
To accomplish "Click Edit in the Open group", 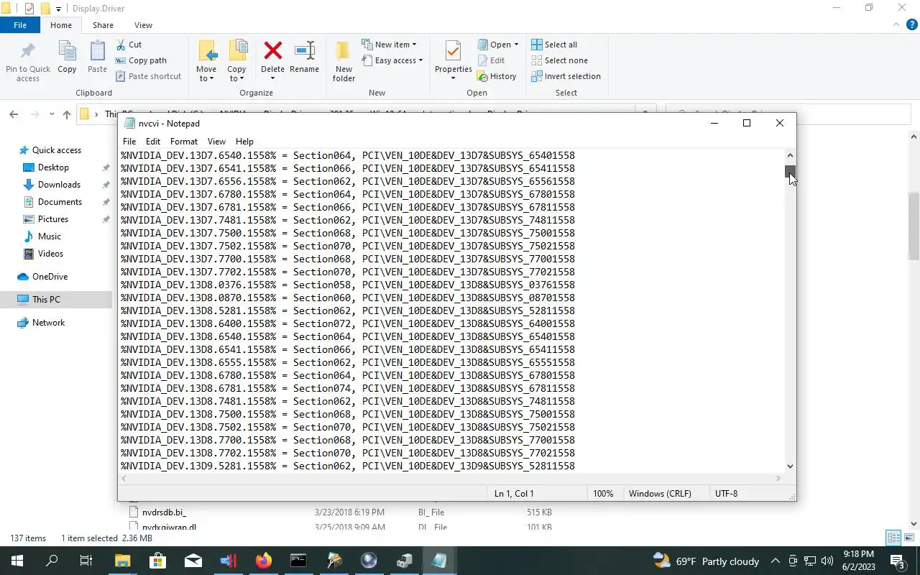I will (x=491, y=60).
